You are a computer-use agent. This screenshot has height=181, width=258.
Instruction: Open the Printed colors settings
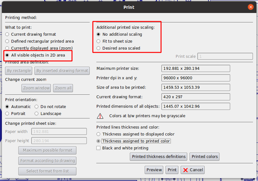coord(205,156)
